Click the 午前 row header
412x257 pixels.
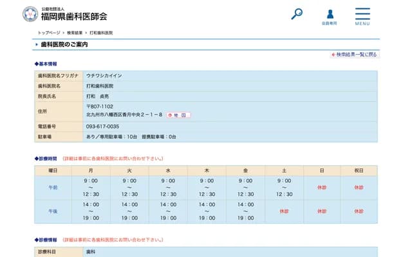(53, 188)
